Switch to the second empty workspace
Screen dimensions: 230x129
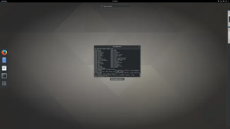pyautogui.click(x=229, y=36)
